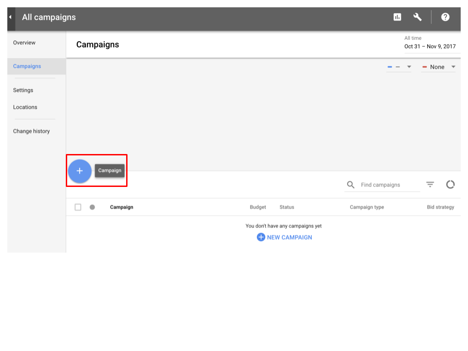Sort by the Budget column header
Image resolution: width=468 pixels, height=351 pixels.
tap(258, 207)
